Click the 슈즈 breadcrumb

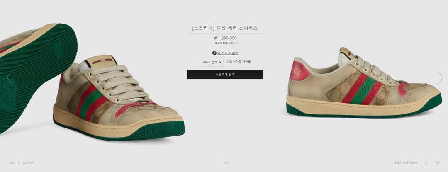12,163
